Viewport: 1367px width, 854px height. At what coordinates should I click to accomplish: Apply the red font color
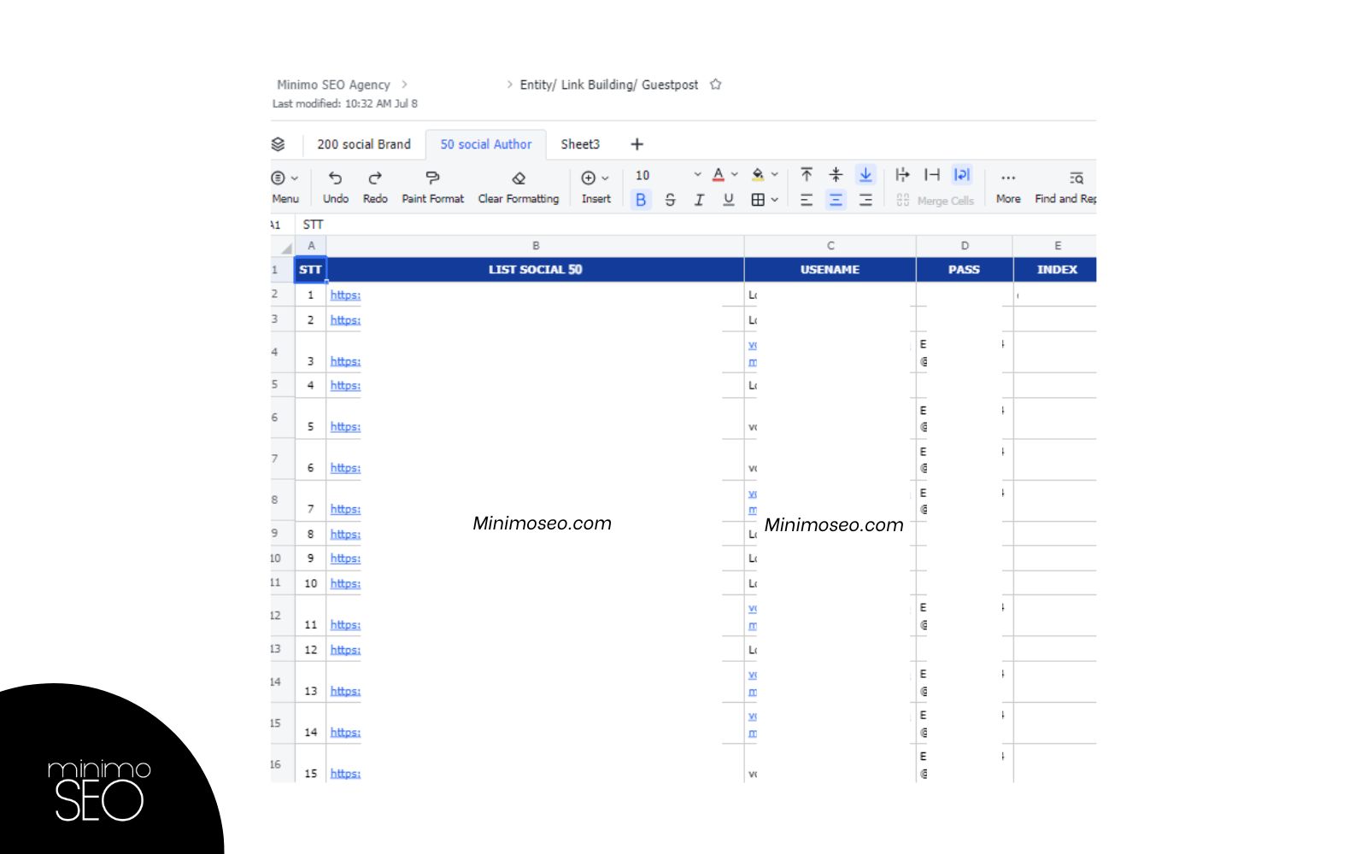click(719, 175)
